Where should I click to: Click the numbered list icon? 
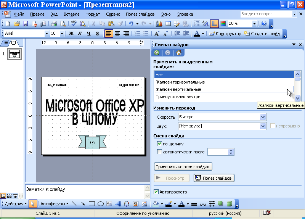pos(137,34)
